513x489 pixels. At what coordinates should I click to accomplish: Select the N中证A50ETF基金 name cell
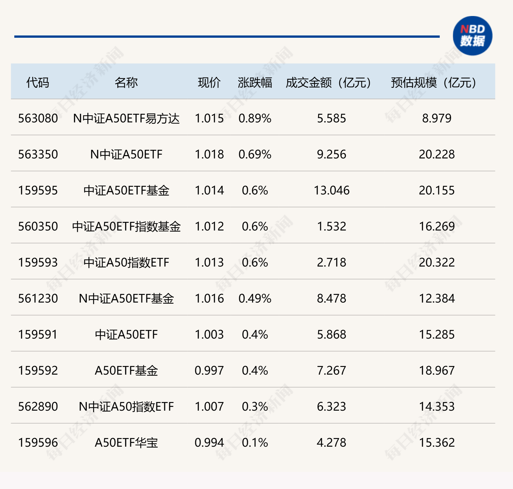(x=126, y=299)
